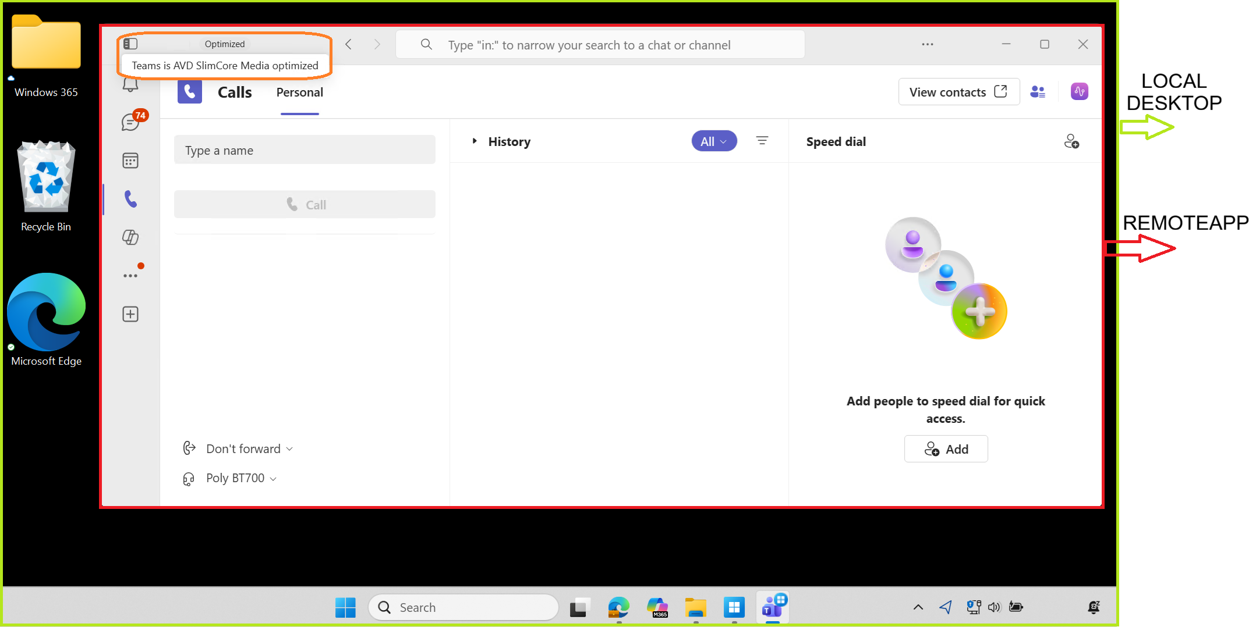Go forward with the right arrow
Image resolution: width=1256 pixels, height=627 pixels.
pos(377,44)
